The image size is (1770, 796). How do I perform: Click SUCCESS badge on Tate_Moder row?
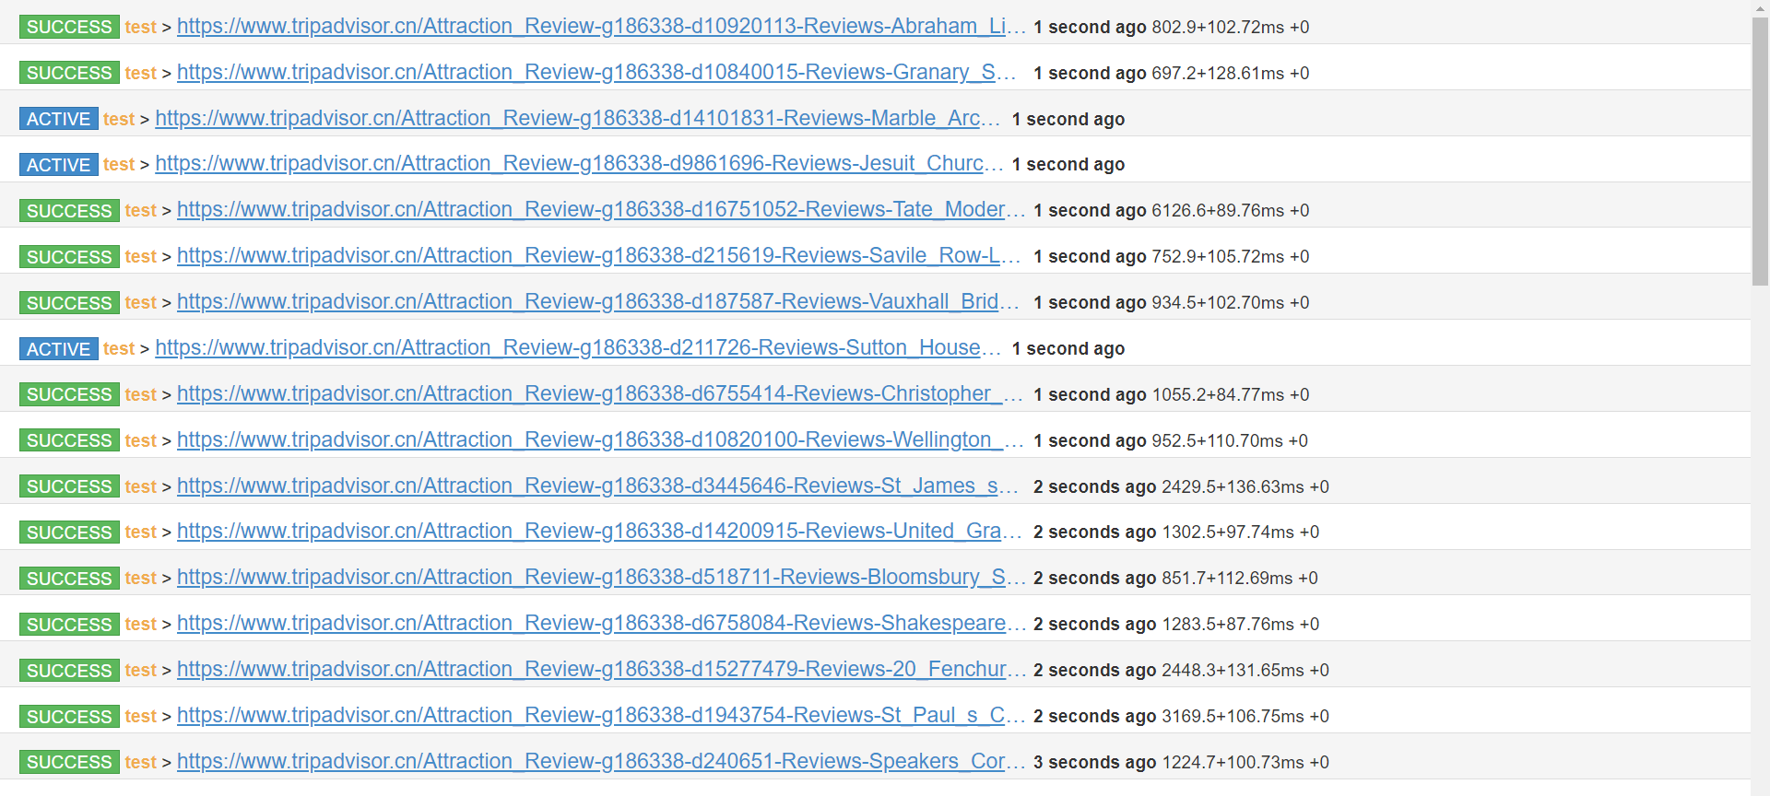click(x=69, y=211)
